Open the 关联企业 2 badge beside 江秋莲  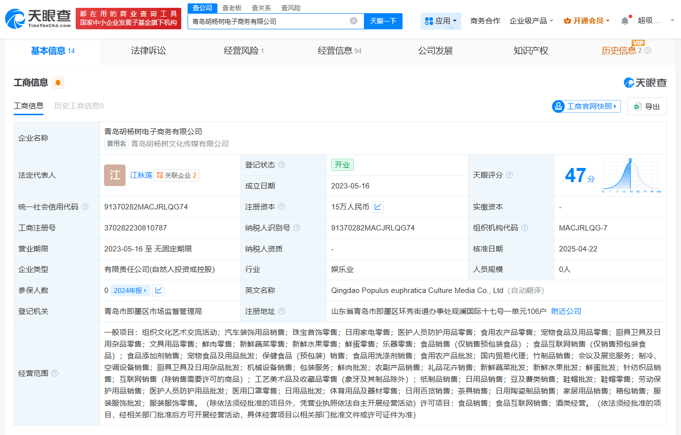coord(176,175)
